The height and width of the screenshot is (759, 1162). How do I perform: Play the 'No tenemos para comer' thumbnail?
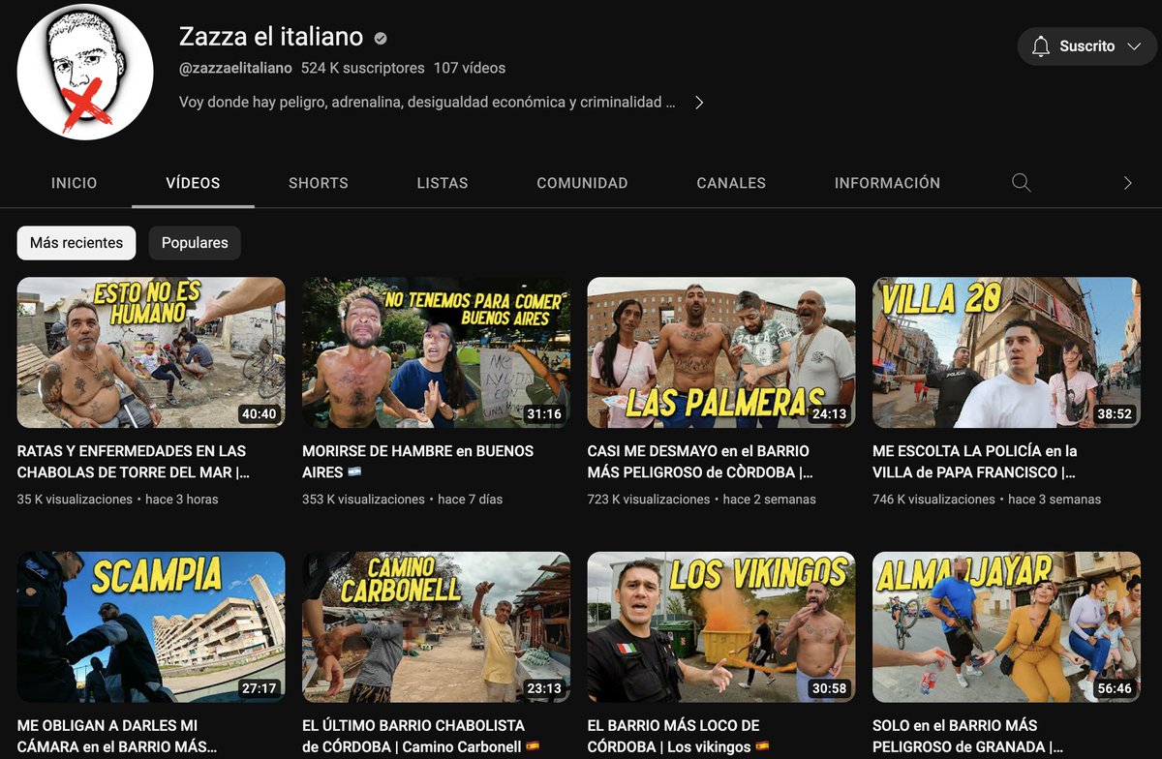436,353
